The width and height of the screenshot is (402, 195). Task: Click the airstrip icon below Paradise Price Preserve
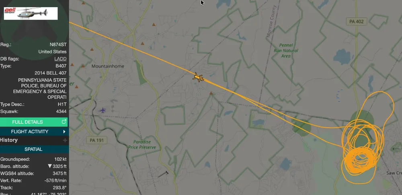pyautogui.click(x=163, y=175)
